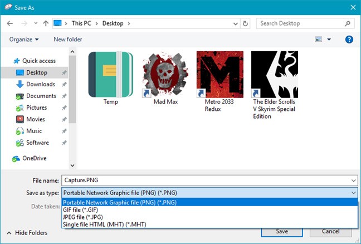Open the Temp folder icon
The height and width of the screenshot is (244, 361).
[x=111, y=74]
